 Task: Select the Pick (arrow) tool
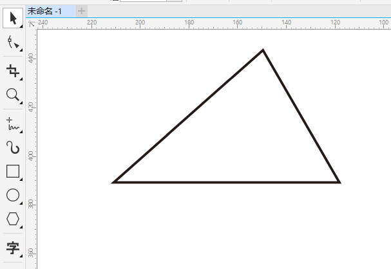(13, 18)
